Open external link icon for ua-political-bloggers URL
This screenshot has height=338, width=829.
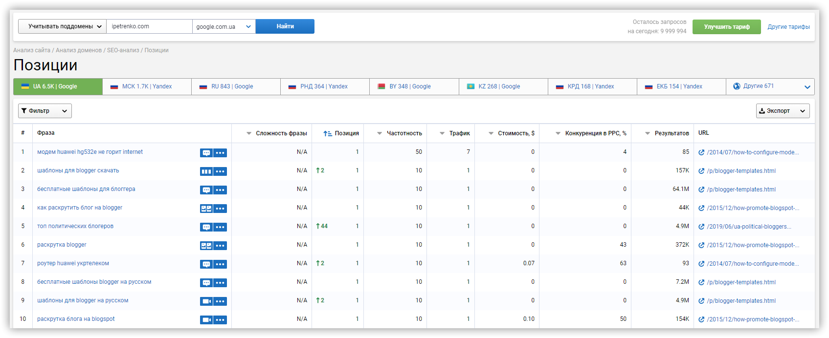click(701, 227)
